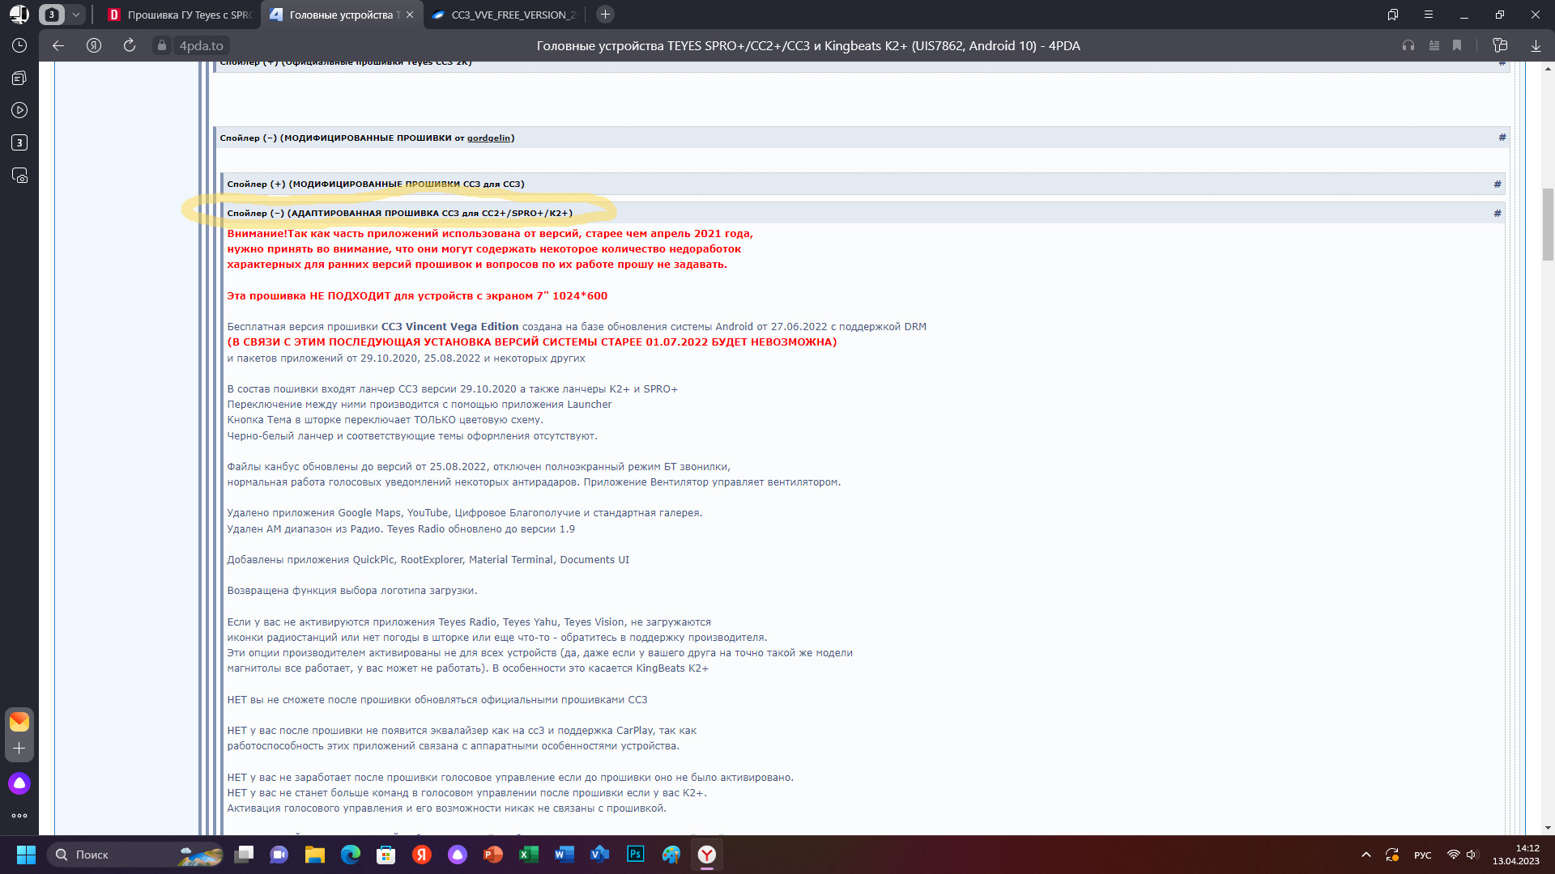Image resolution: width=1555 pixels, height=874 pixels.
Task: Launch PowerPoint from the taskbar
Action: [493, 855]
